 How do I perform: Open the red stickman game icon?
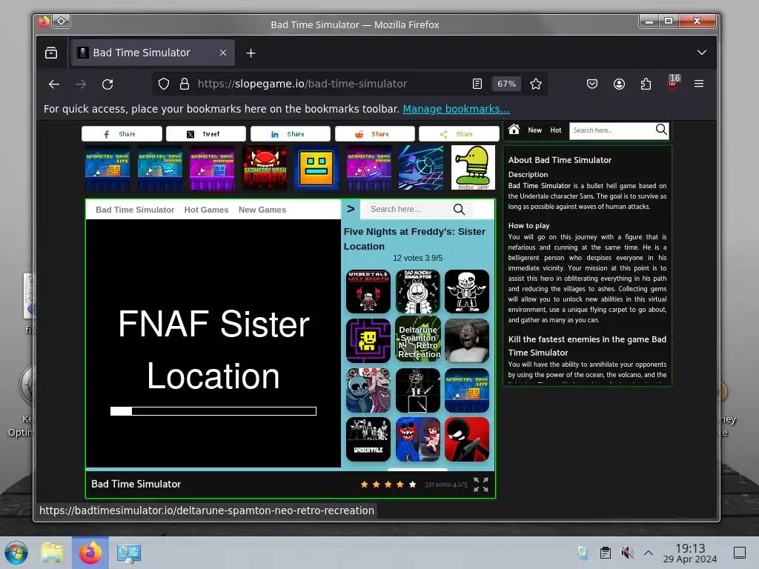[467, 440]
